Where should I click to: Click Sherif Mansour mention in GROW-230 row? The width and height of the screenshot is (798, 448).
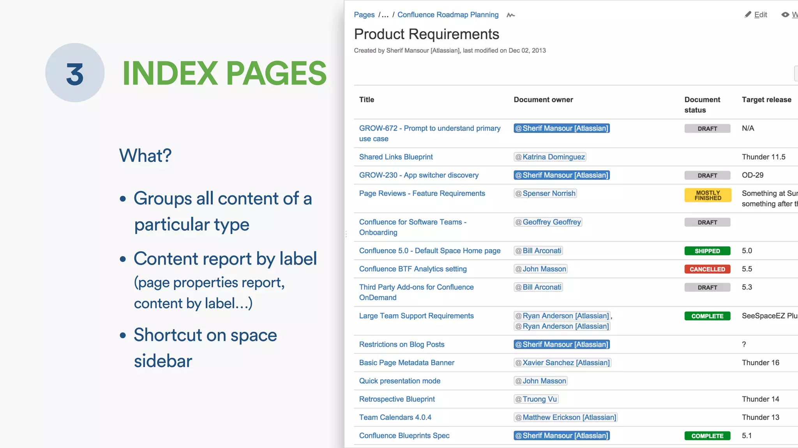point(561,175)
